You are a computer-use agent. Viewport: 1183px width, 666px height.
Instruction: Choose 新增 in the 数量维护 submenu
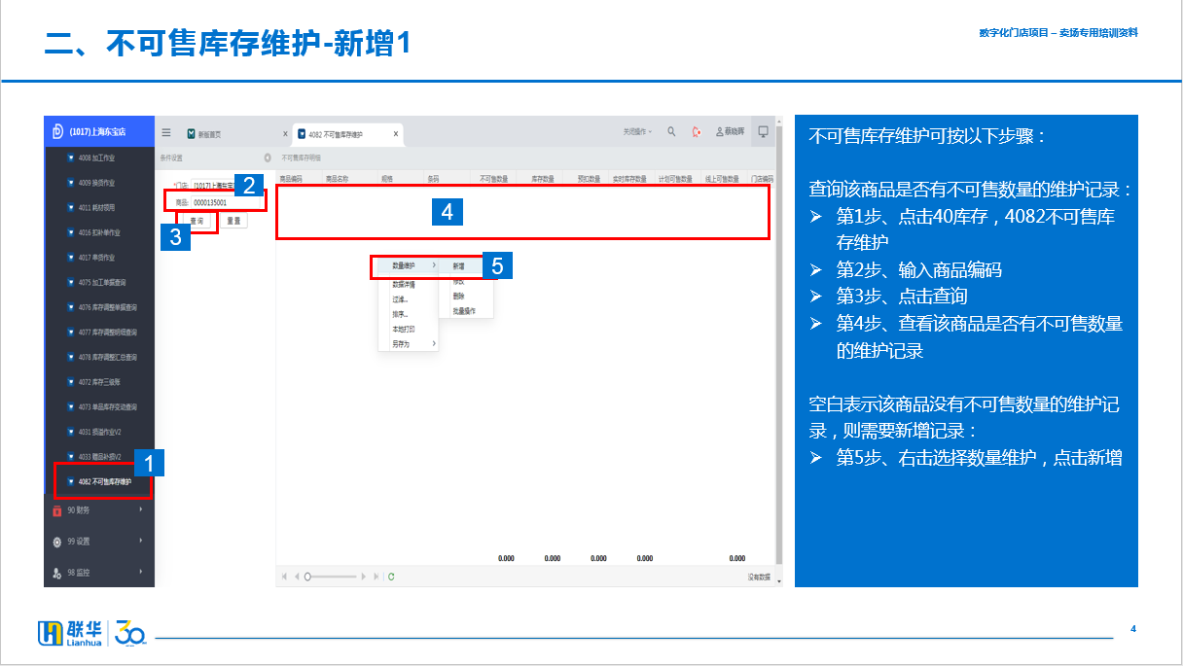tap(458, 265)
